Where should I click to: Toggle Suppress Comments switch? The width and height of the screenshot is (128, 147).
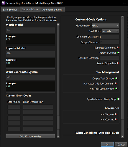pos(118,47)
